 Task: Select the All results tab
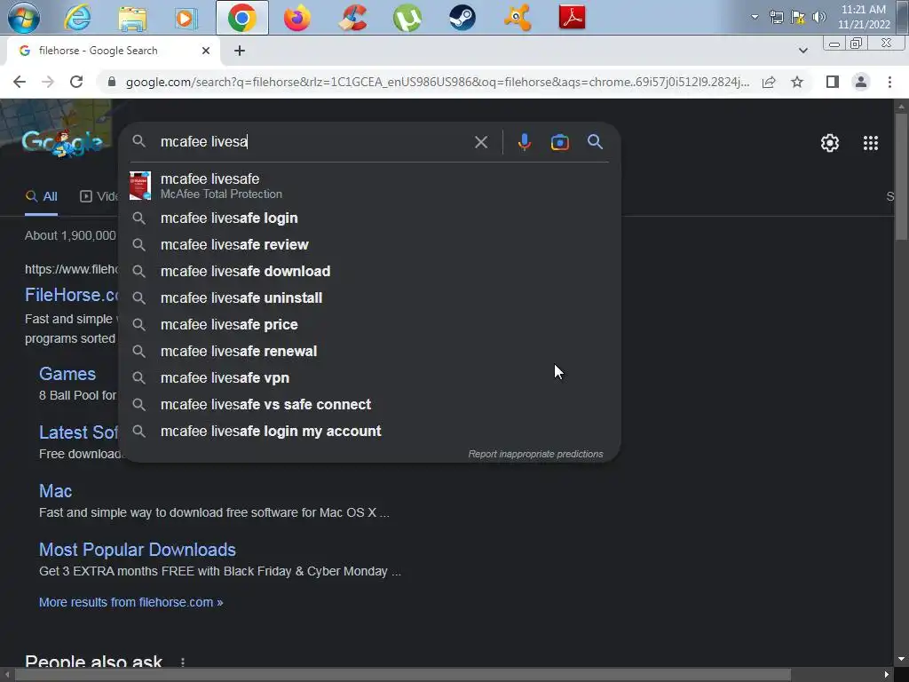click(41, 196)
